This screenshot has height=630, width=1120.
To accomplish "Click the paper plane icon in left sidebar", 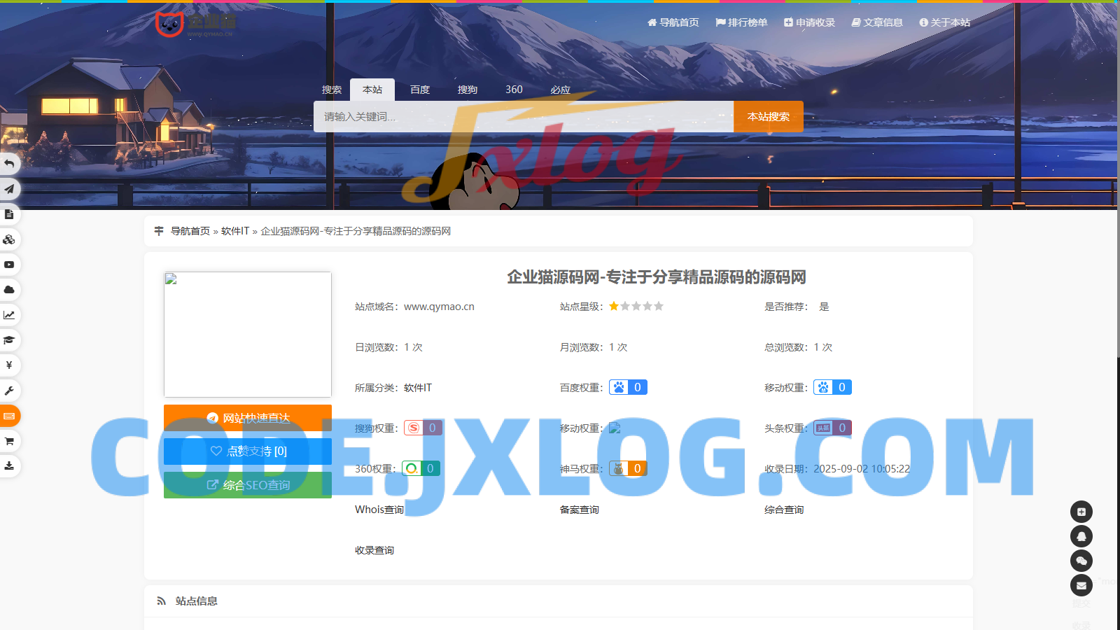I will 9,189.
